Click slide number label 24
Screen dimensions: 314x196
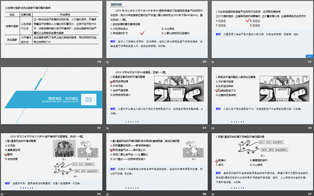pyautogui.click(x=310, y=128)
